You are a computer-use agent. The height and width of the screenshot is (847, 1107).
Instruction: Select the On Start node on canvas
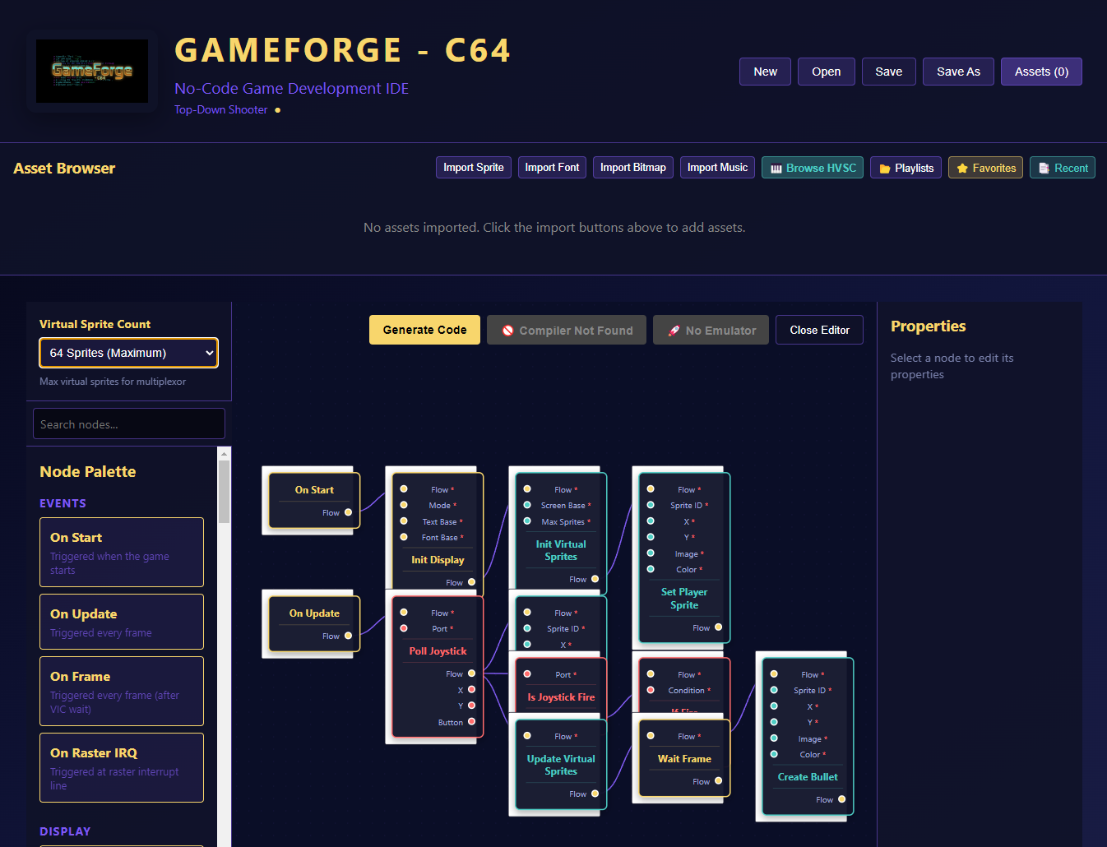pyautogui.click(x=314, y=500)
